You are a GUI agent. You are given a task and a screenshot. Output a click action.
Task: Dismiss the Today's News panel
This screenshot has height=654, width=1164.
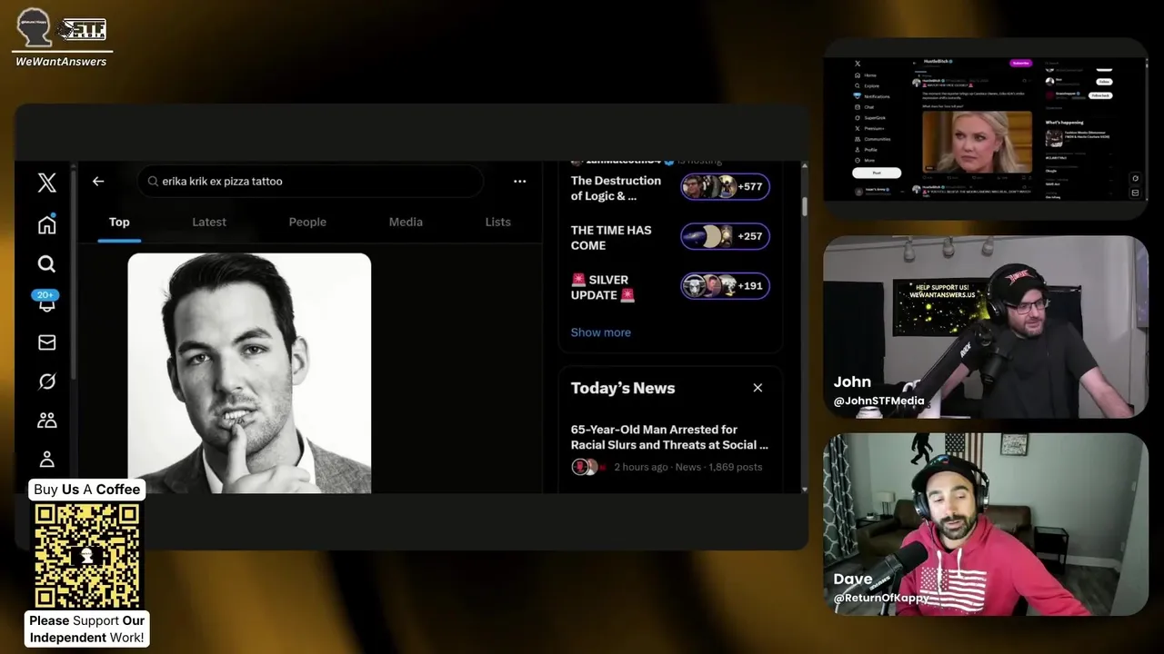tap(758, 388)
